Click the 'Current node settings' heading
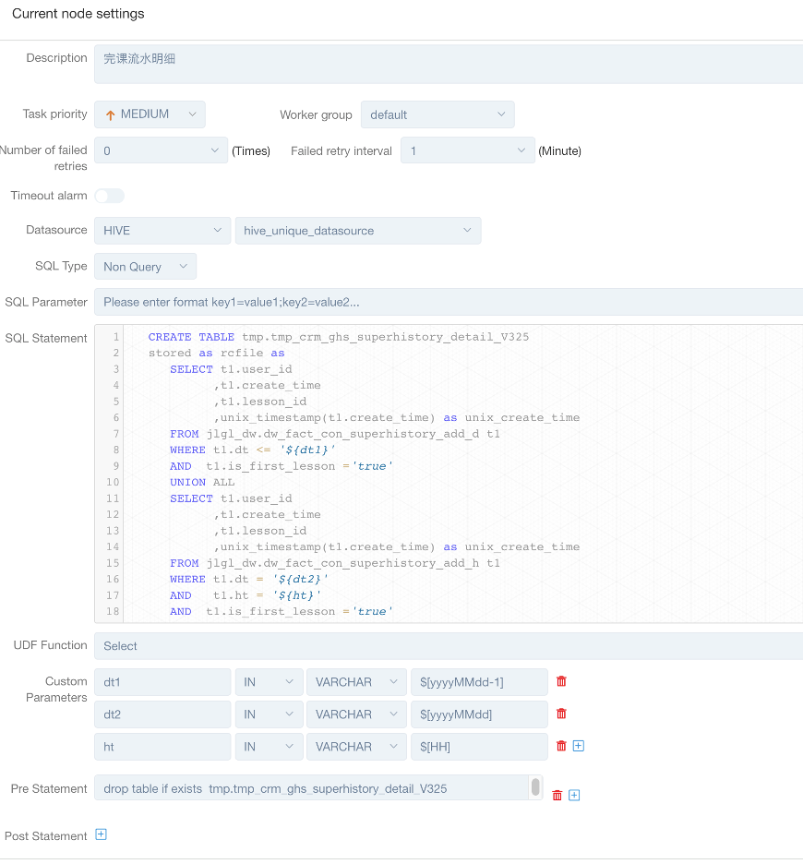 tap(78, 14)
